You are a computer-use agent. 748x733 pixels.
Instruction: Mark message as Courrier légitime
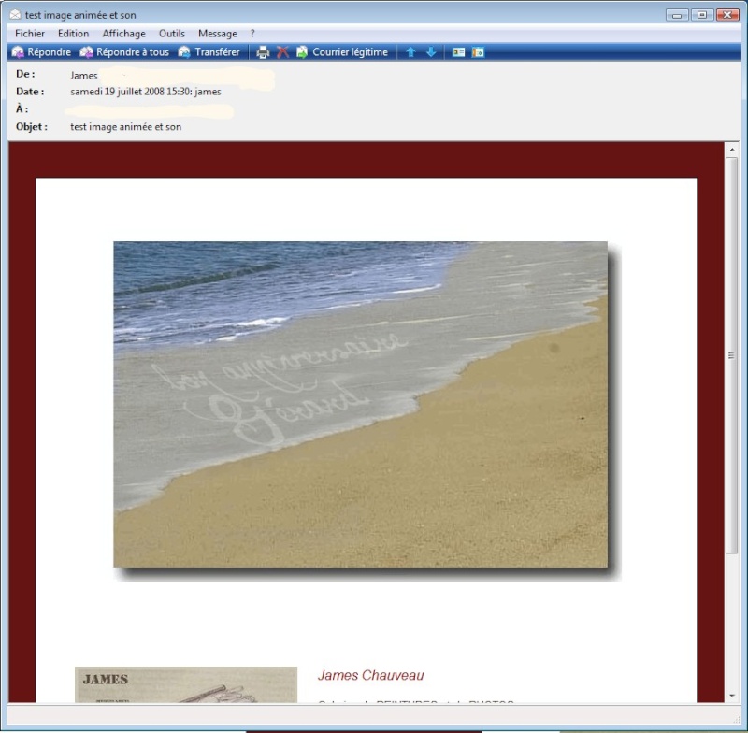pos(342,52)
